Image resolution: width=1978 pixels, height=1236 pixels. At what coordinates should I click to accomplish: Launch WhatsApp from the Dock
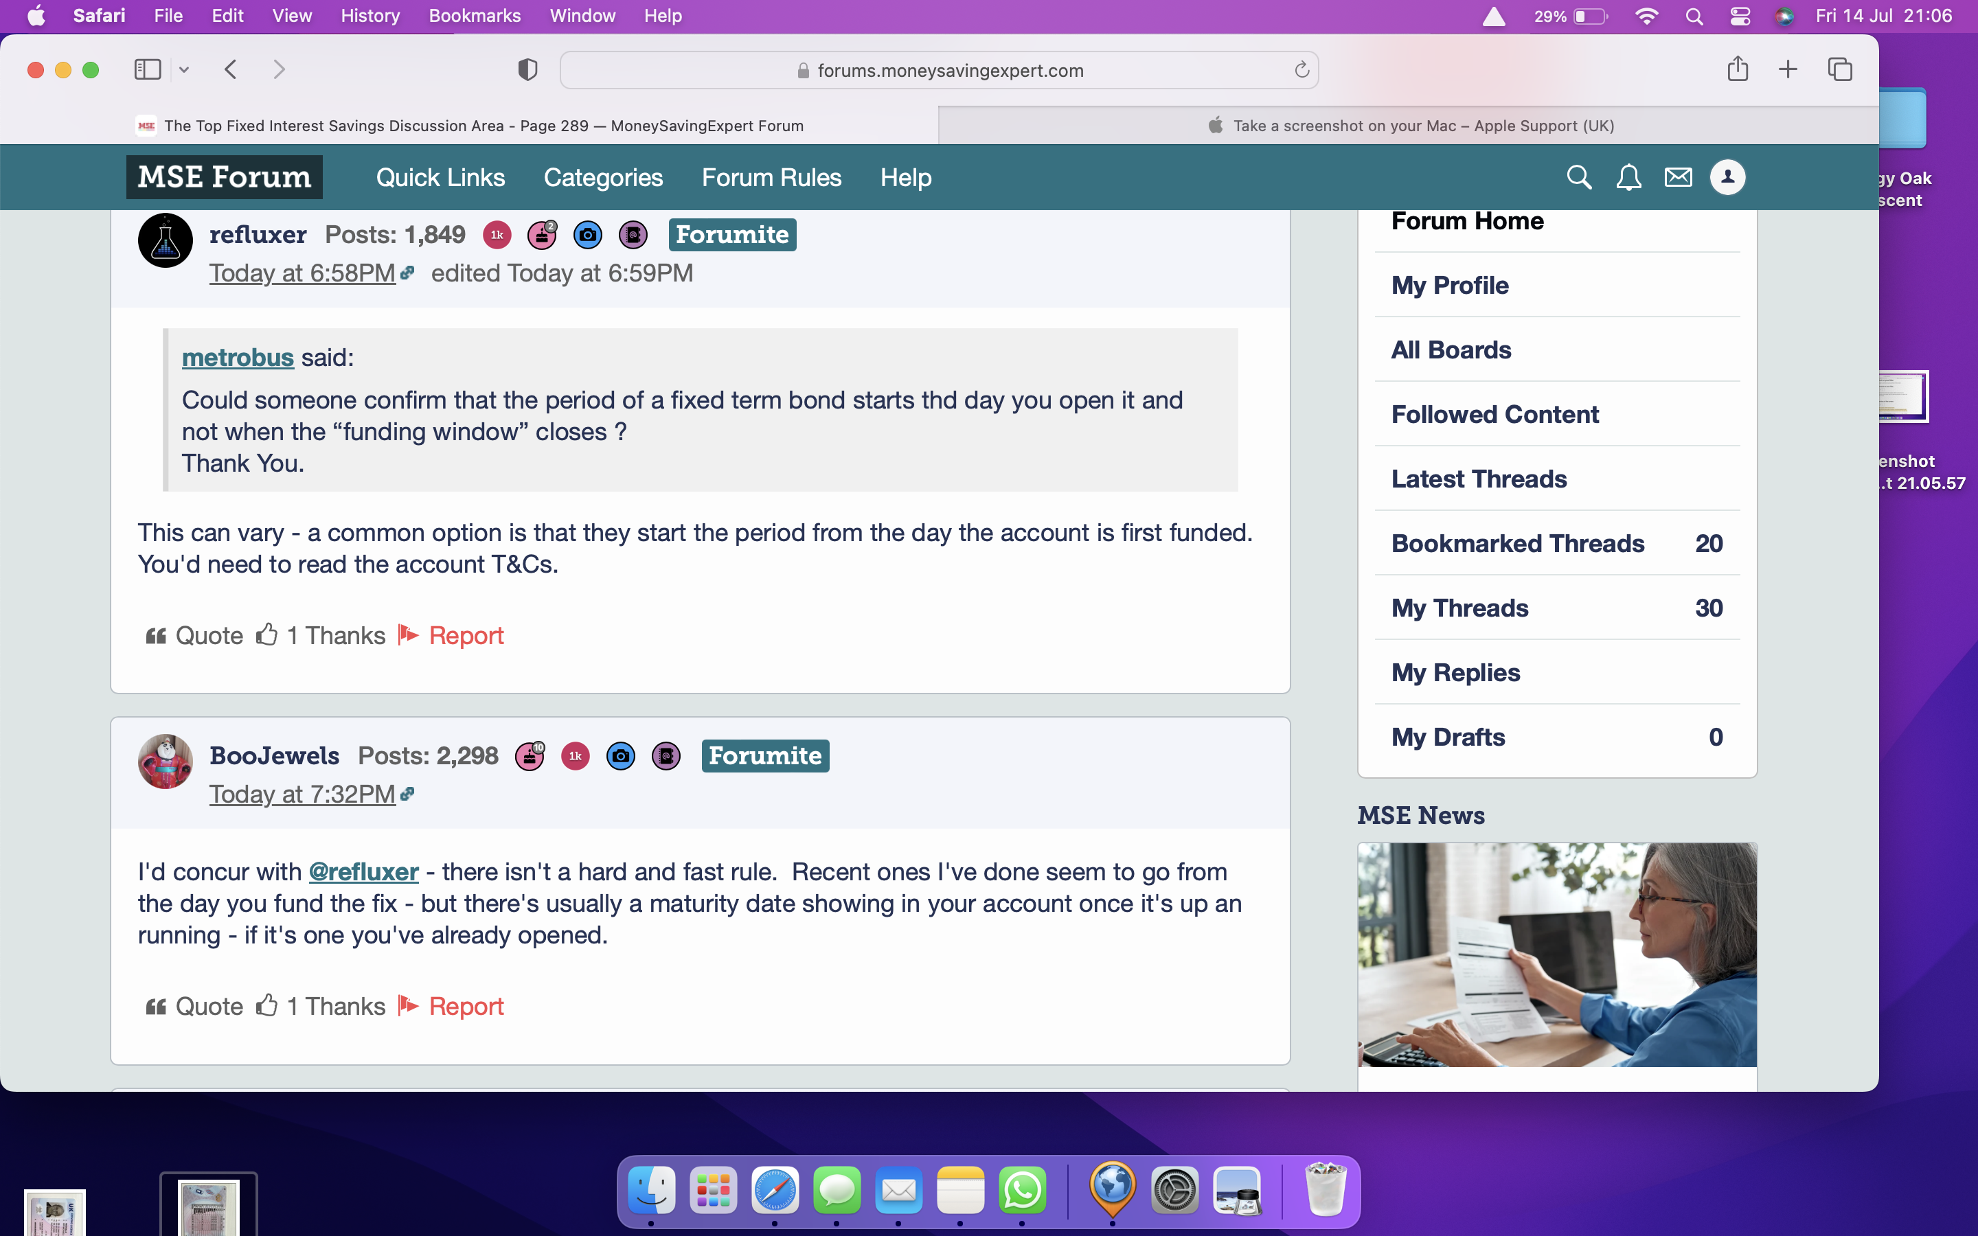tap(1022, 1190)
